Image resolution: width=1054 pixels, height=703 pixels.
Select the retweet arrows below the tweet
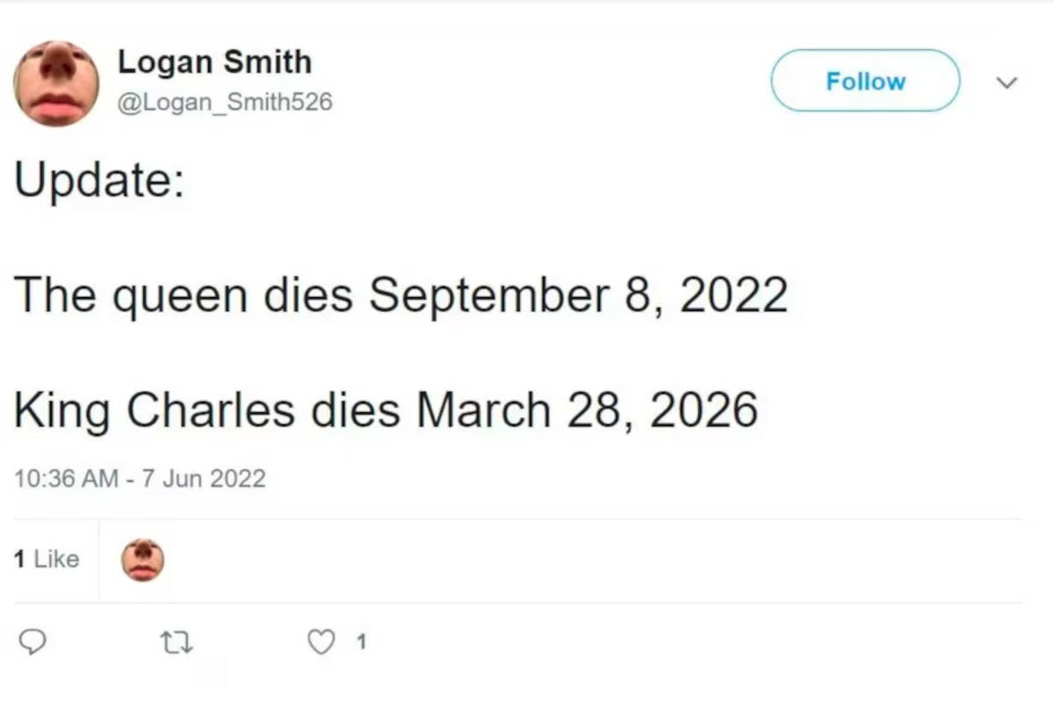click(x=175, y=642)
